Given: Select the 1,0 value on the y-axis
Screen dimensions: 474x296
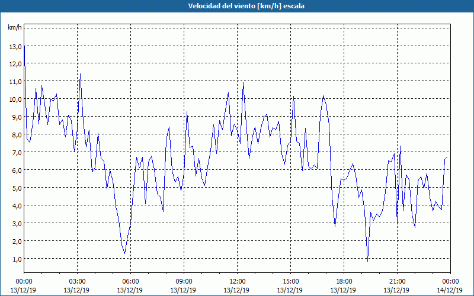Looking at the screenshot, I should pos(17,259).
